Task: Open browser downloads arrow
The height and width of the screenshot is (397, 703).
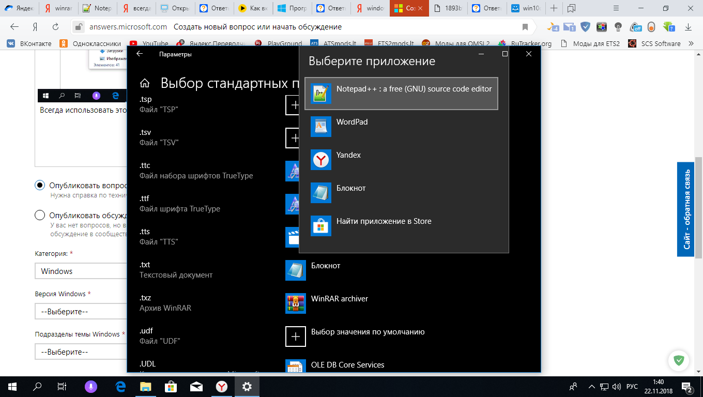Action: click(689, 27)
